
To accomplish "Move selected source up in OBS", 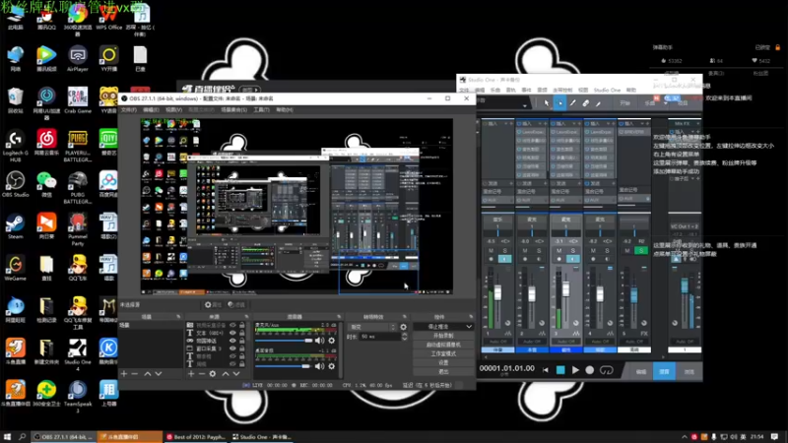I will coord(226,374).
